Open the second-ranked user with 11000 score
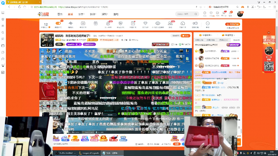The image size is (278, 156). coord(218,58)
